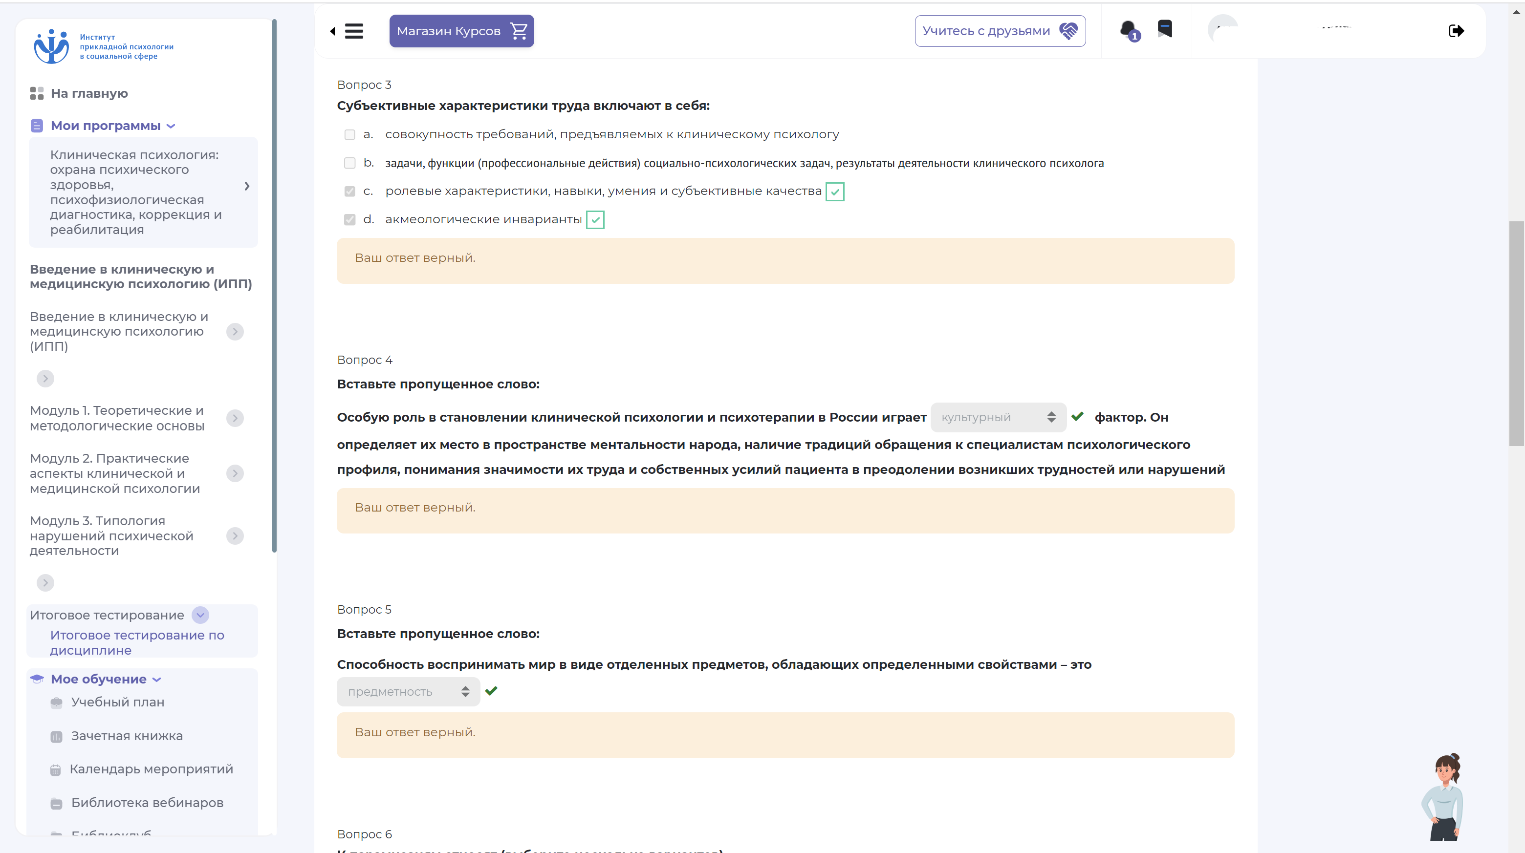Screen dimensions: 1525x853
Task: Expand Введение в клиническую и медицинскую психологию arrow
Action: [235, 331]
